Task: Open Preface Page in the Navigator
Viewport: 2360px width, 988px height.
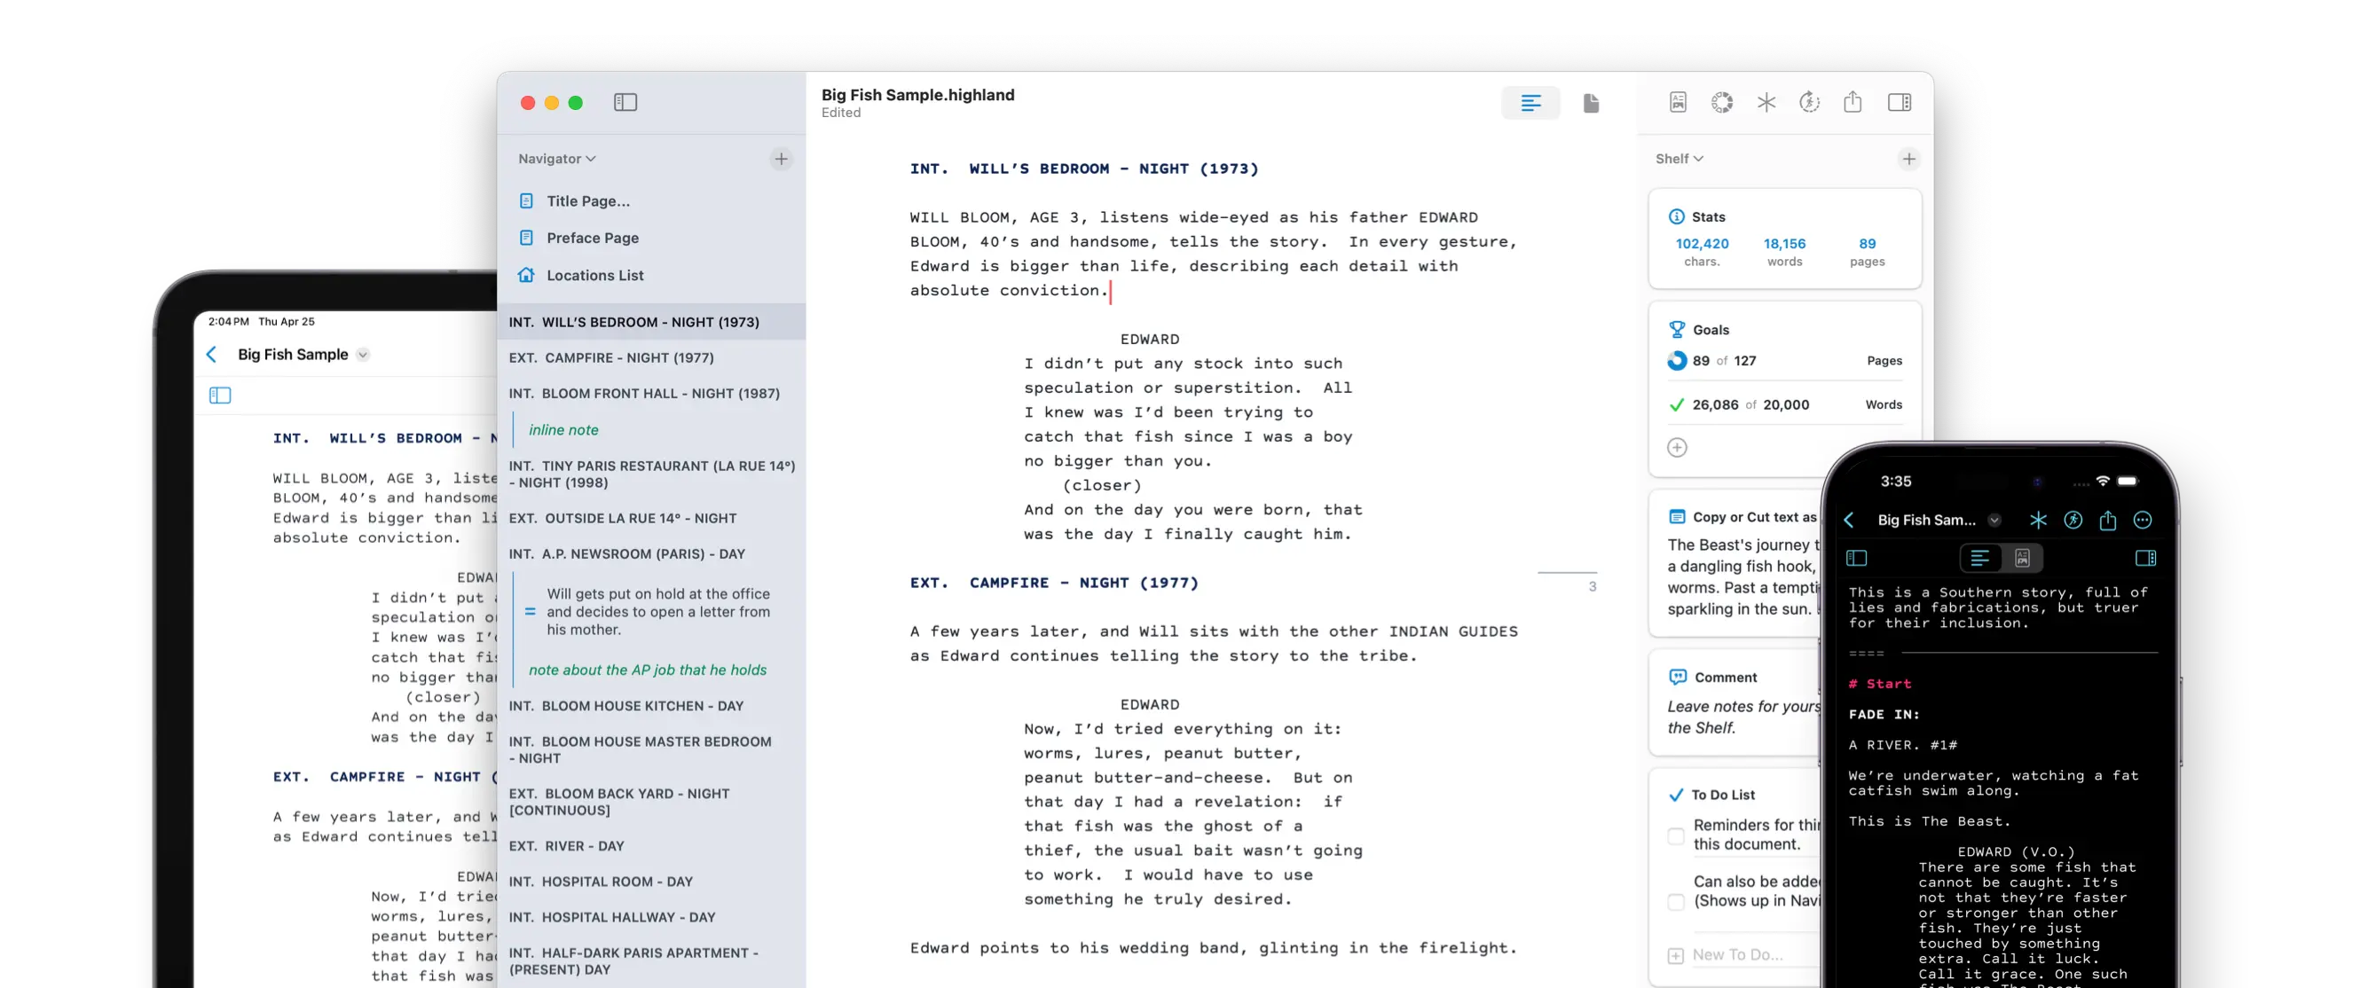Action: coord(593,238)
